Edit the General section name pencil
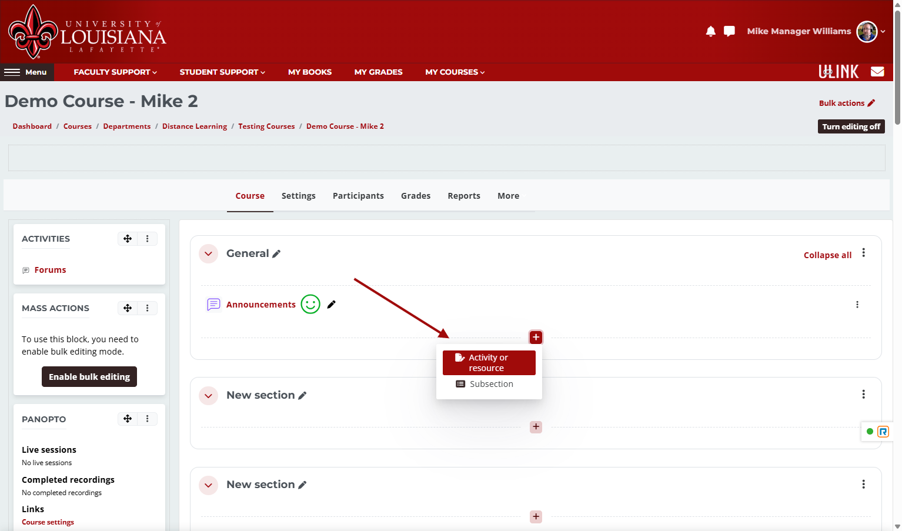This screenshot has height=531, width=902. 276,254
